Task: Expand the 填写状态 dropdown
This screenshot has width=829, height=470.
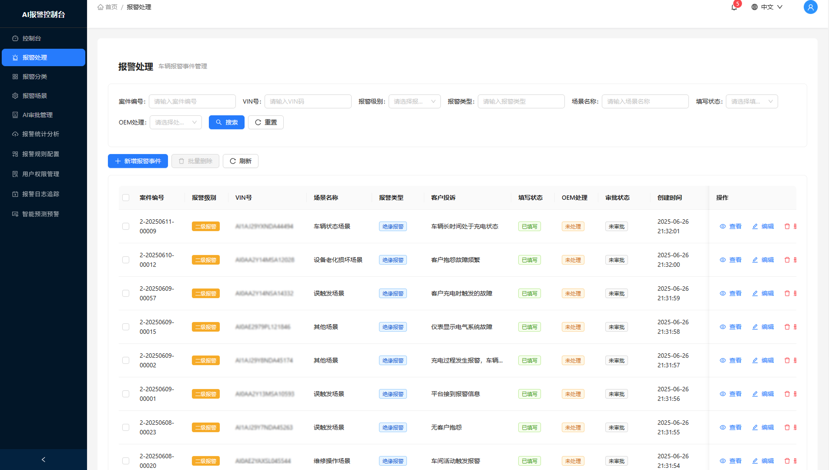Action: click(752, 101)
